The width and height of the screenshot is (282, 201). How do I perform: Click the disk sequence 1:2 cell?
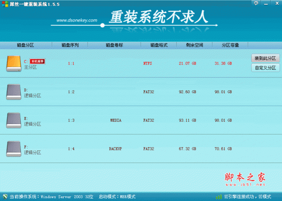point(71,92)
